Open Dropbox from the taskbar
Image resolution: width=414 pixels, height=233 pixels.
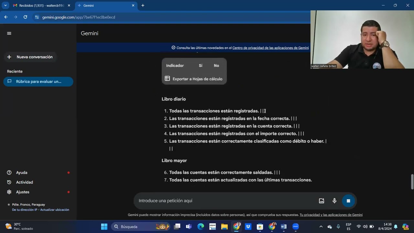point(248,227)
